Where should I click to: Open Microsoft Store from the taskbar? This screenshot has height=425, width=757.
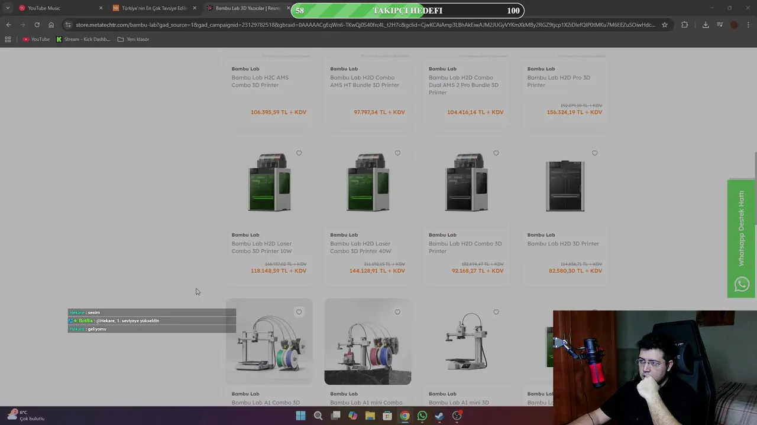point(387,416)
